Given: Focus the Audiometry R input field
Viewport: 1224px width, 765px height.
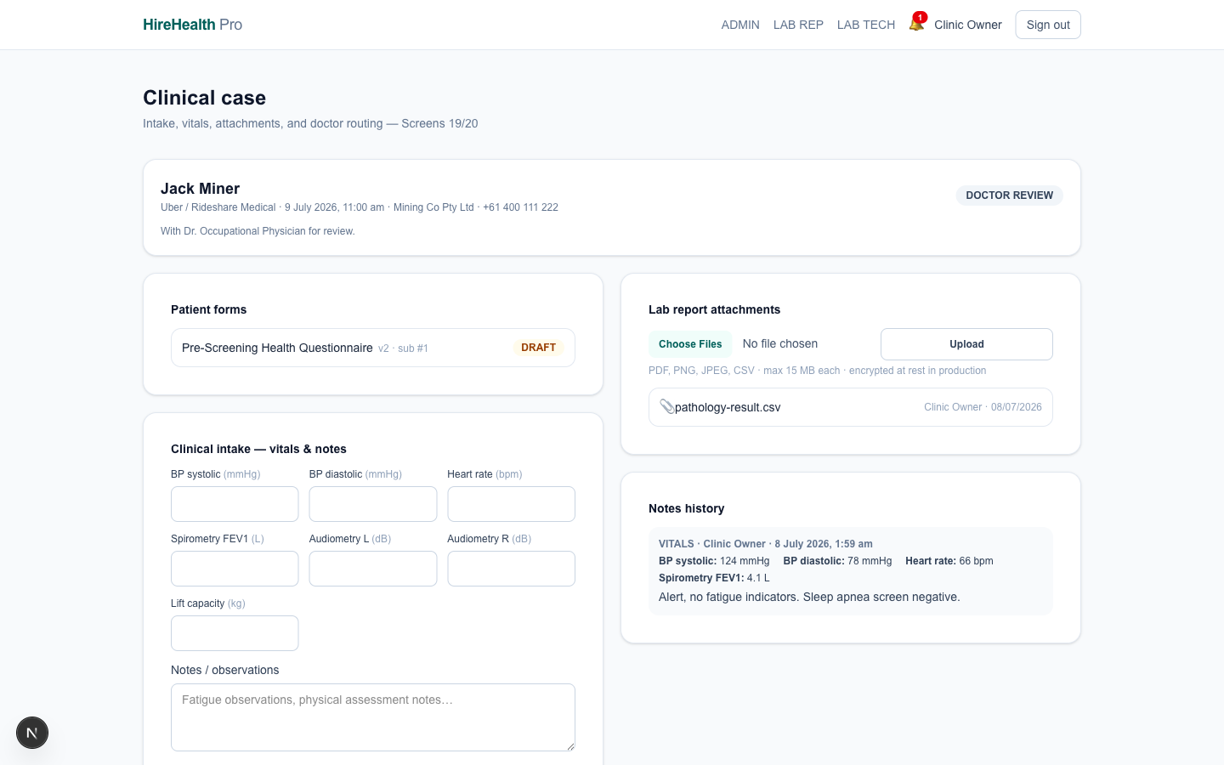Looking at the screenshot, I should point(511,569).
